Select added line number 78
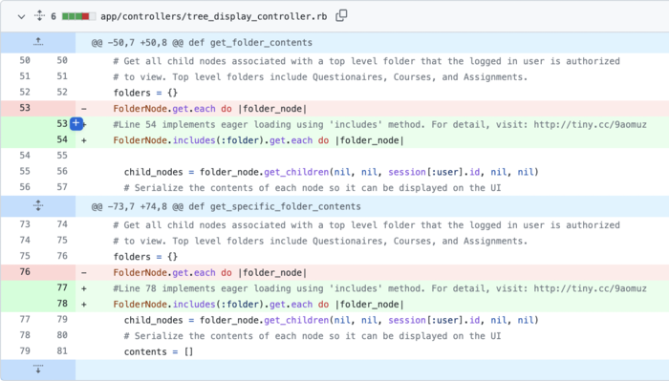This screenshot has width=669, height=381. 62,304
